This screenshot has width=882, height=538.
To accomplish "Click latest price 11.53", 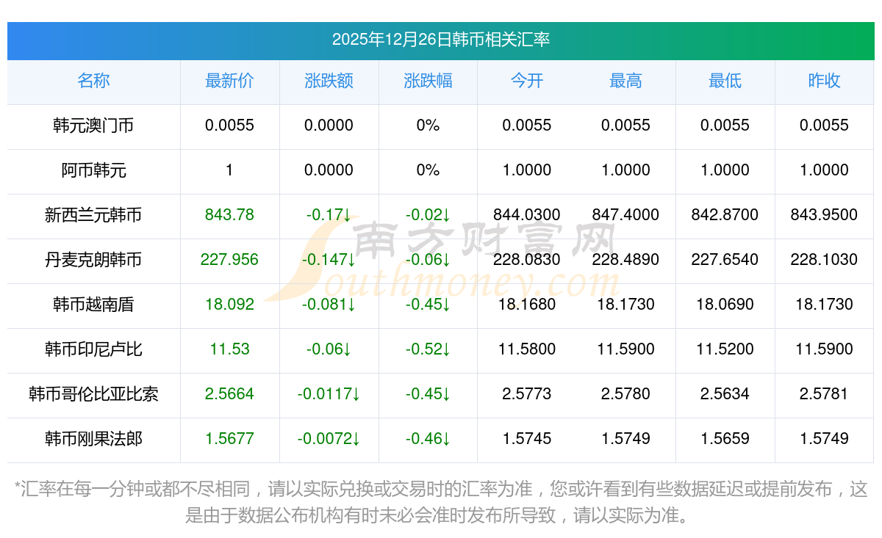I will click(x=229, y=349).
